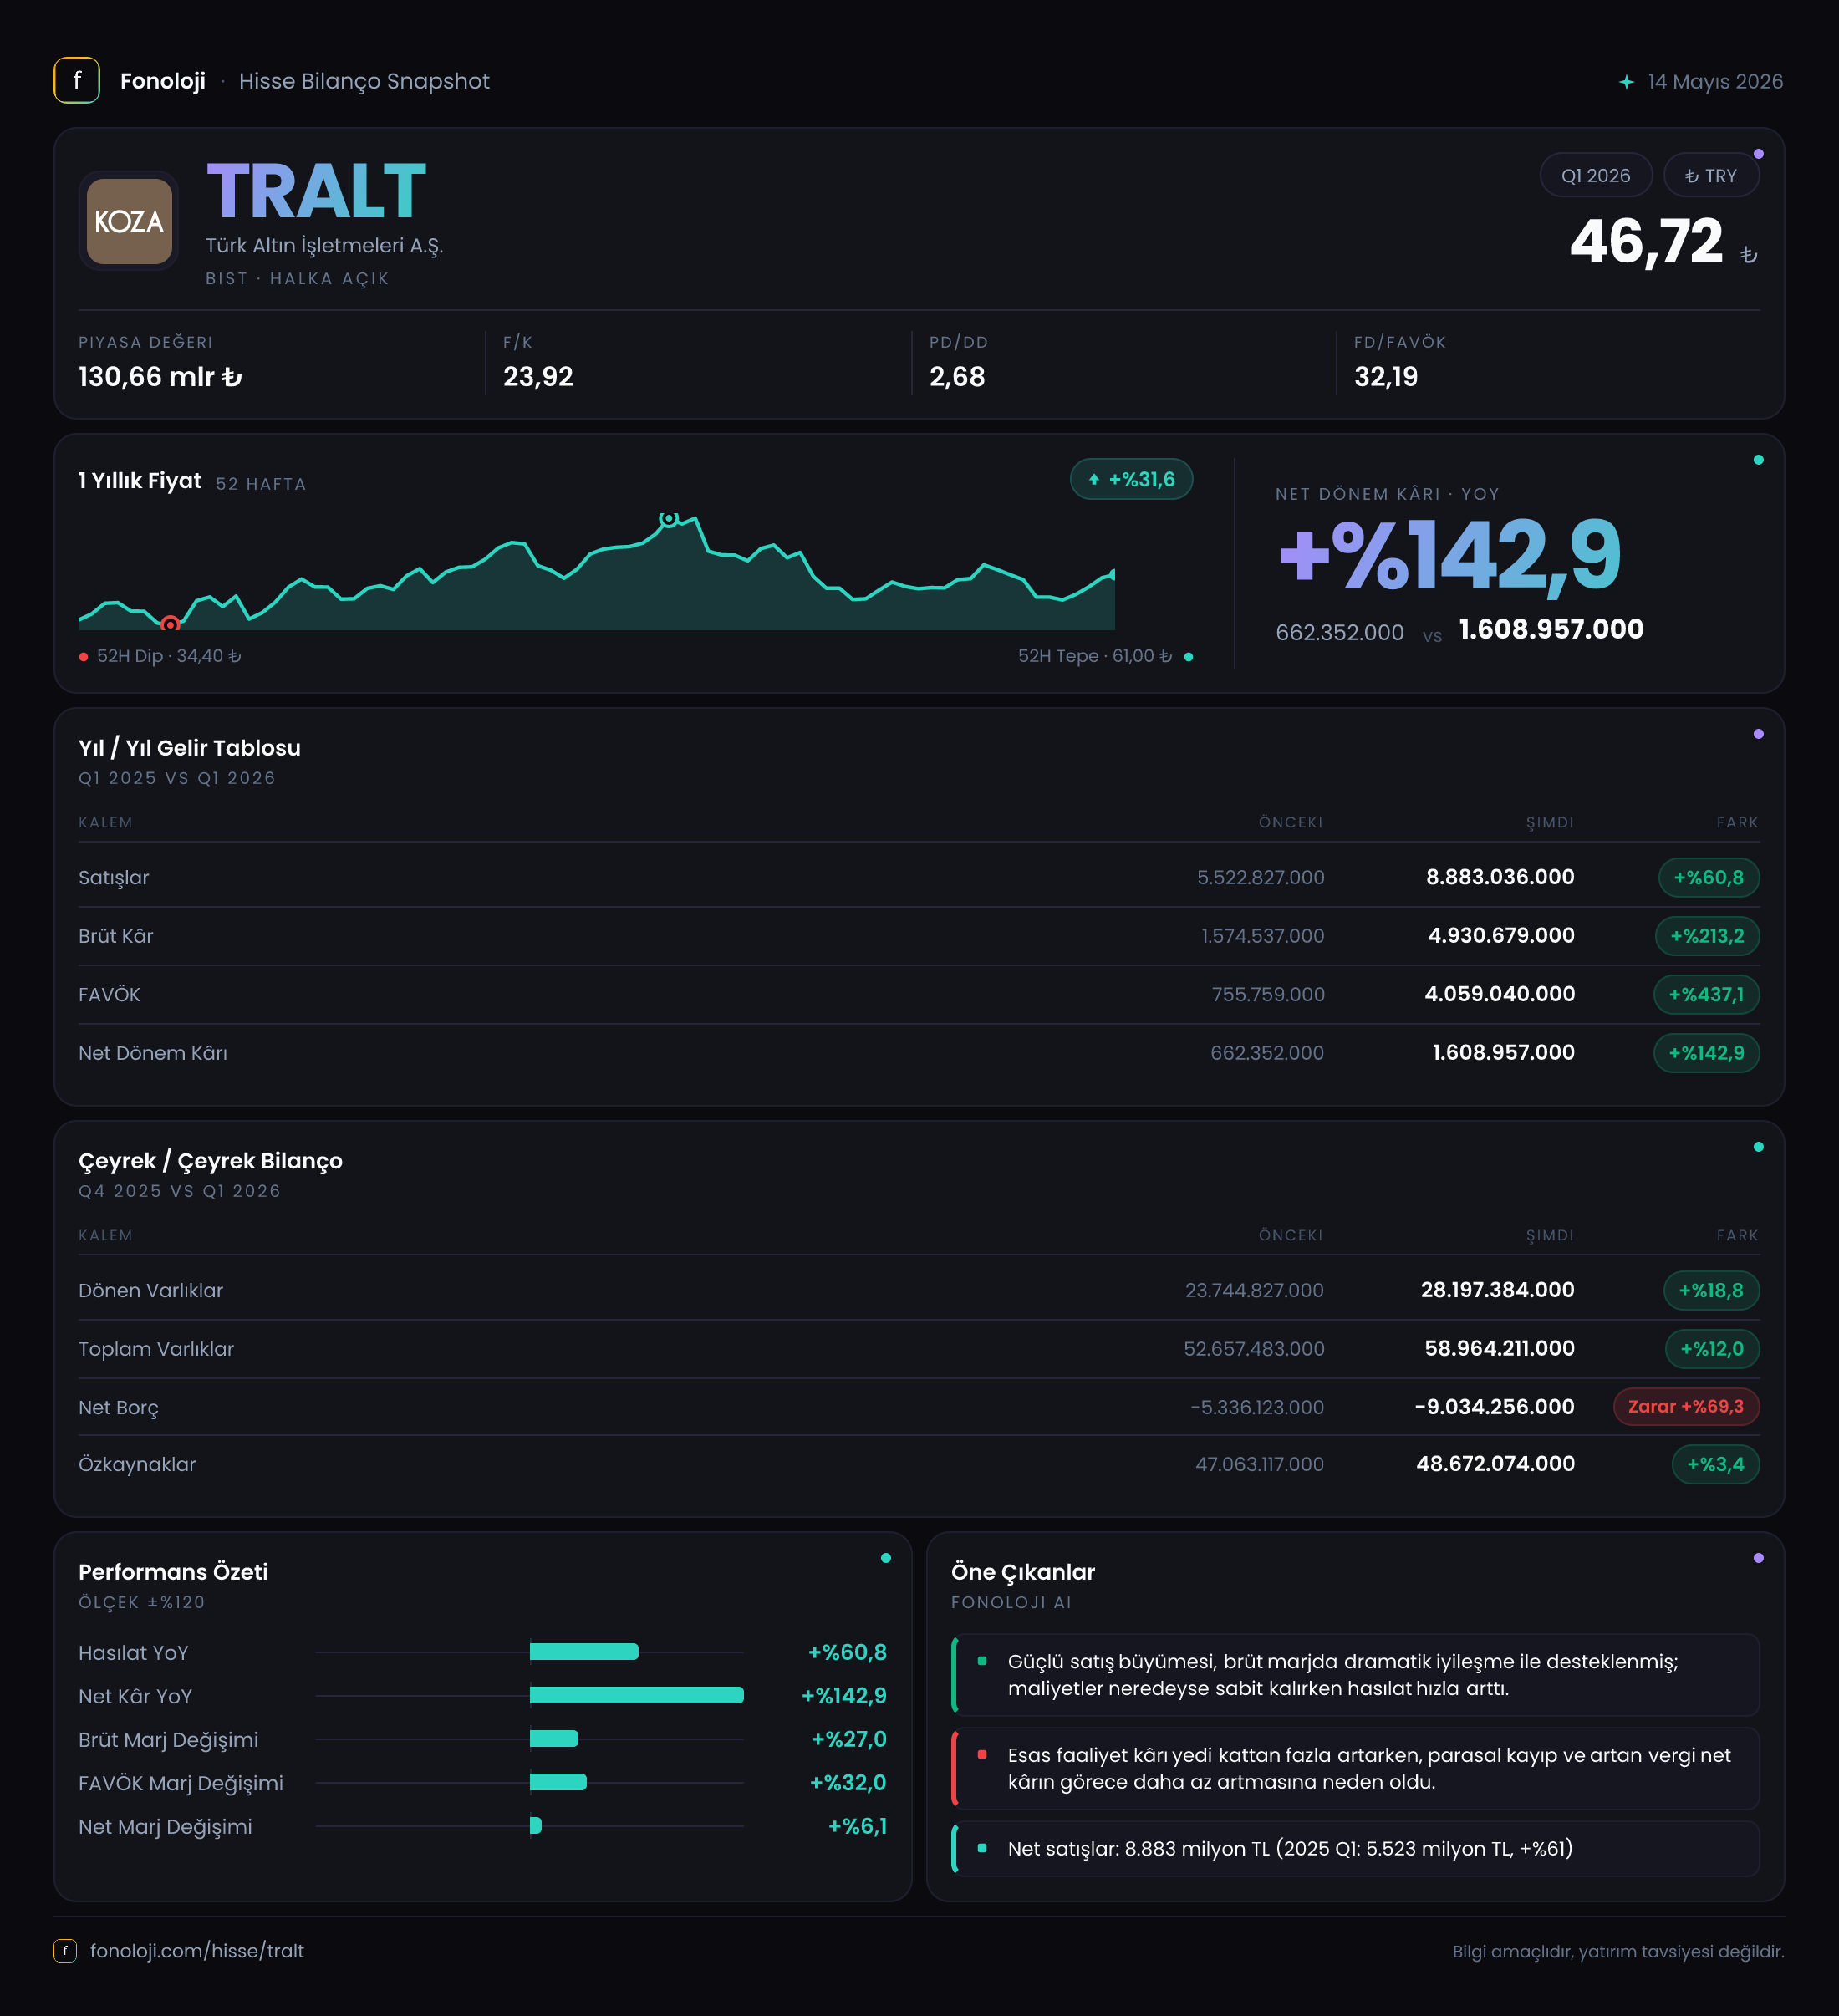1839x2016 pixels.
Task: Click the +%60,8 badge in the Satışlar row
Action: [1708, 877]
